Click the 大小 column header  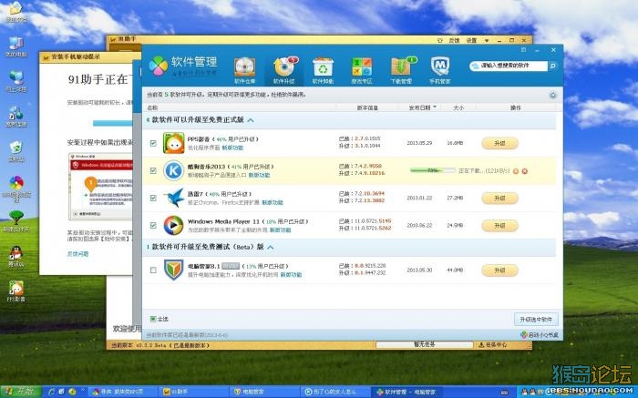coord(458,107)
